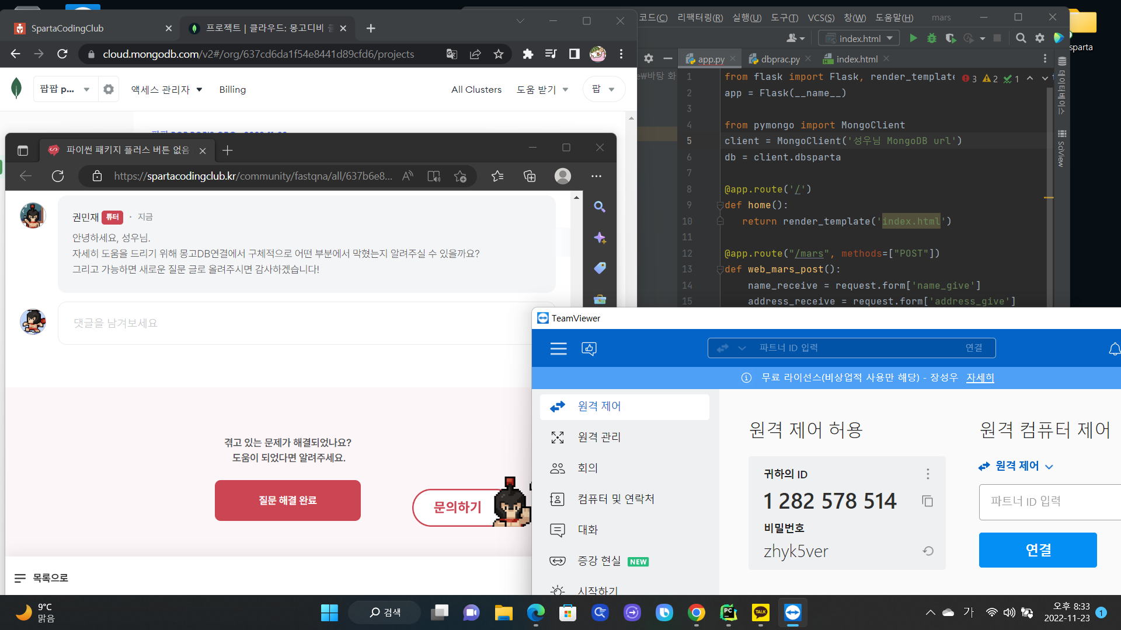Focus the 파트너 ID 입력 field under 원격 컴퓨터 제어
The height and width of the screenshot is (630, 1121).
pos(1050,502)
